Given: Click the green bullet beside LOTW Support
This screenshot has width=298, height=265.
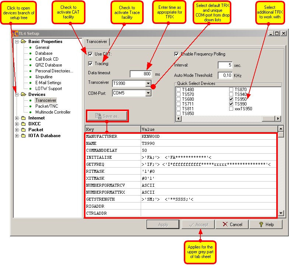Looking at the screenshot, I should coord(31,89).
